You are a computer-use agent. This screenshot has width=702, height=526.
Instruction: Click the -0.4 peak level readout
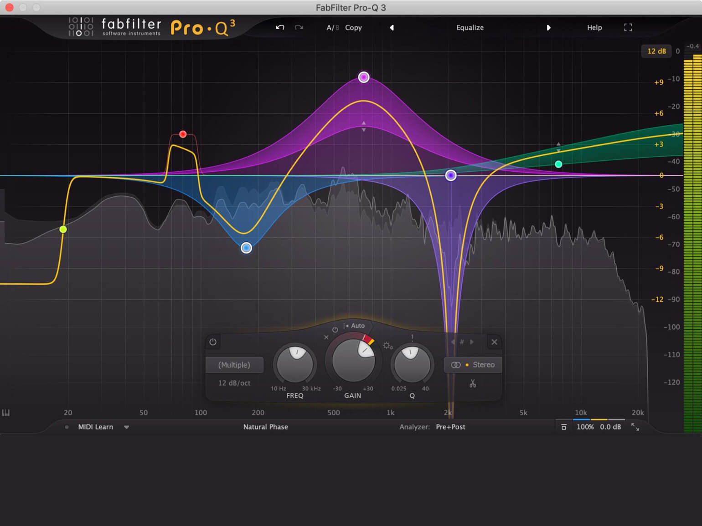coord(692,46)
